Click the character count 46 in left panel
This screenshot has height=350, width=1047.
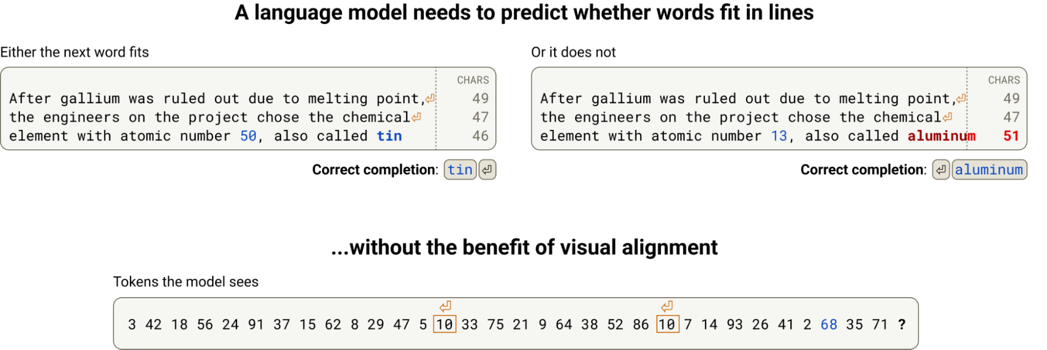pyautogui.click(x=480, y=136)
